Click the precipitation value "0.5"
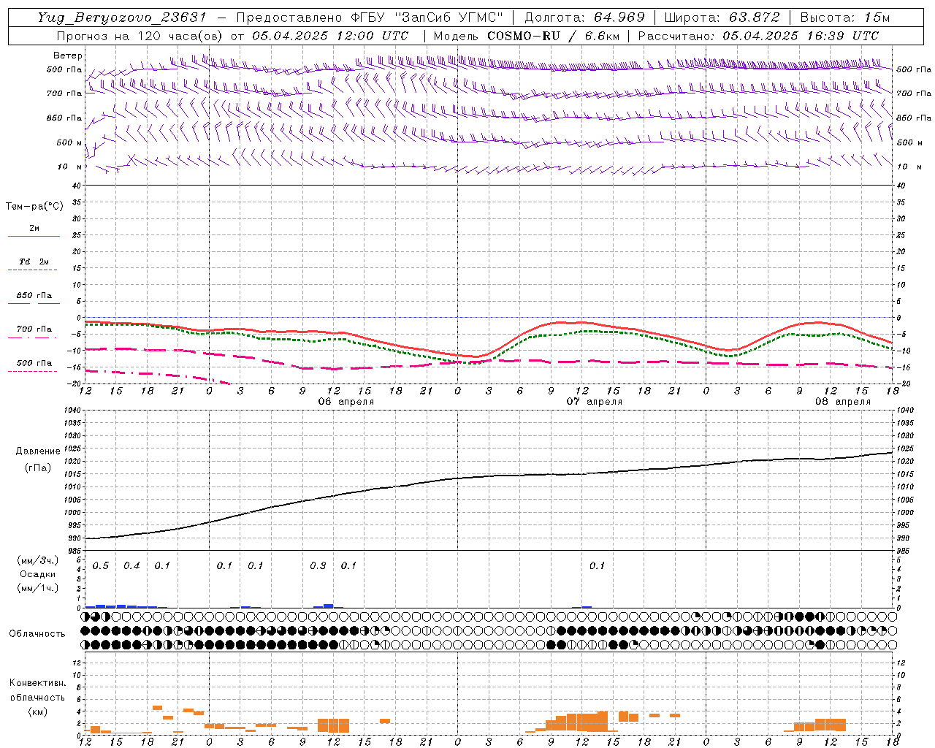Viewport: 935px width, 748px height. point(101,566)
